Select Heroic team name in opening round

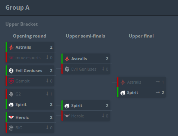22,117
